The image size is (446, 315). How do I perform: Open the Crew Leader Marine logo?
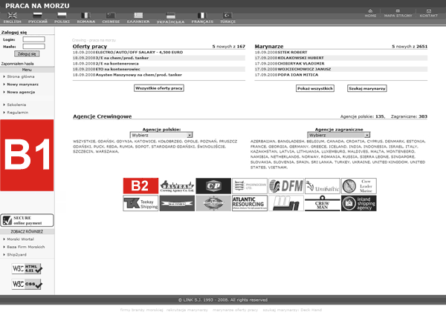point(359,186)
